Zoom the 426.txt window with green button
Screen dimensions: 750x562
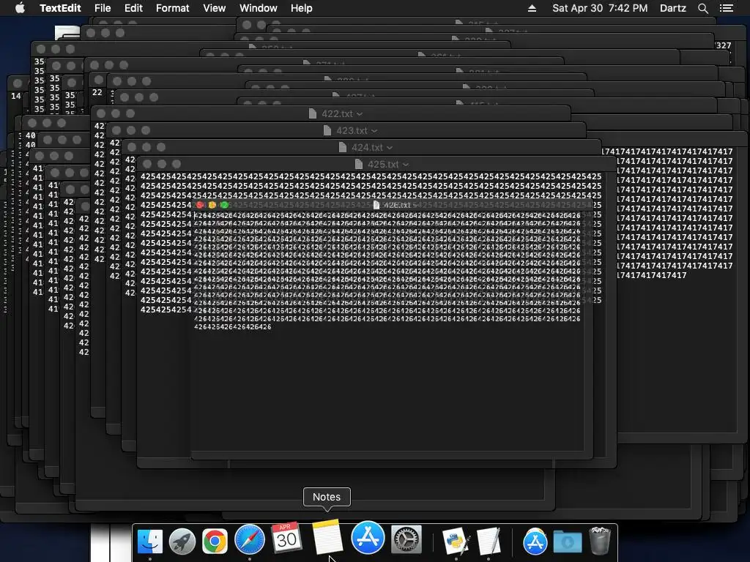pos(224,205)
